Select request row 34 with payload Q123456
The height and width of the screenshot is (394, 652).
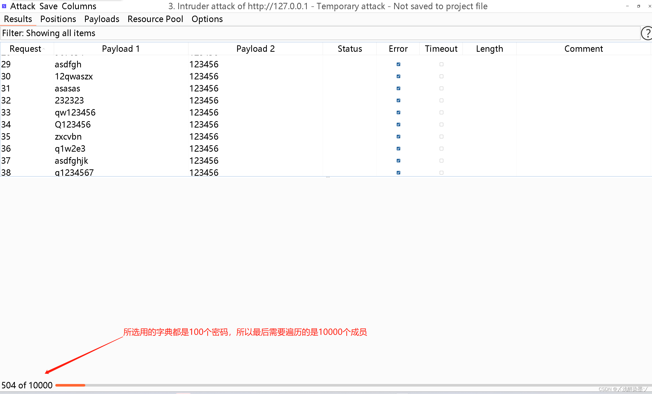point(72,125)
